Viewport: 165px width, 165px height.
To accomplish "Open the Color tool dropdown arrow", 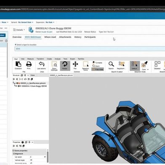I will pos(148,69).
